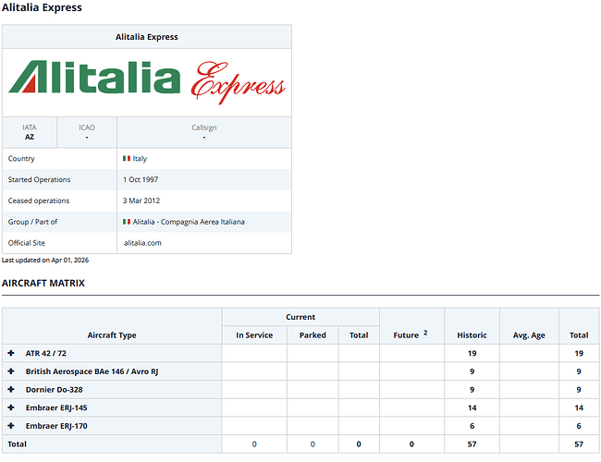The height and width of the screenshot is (462, 601).
Task: Click the In Service column header
Action: (254, 335)
